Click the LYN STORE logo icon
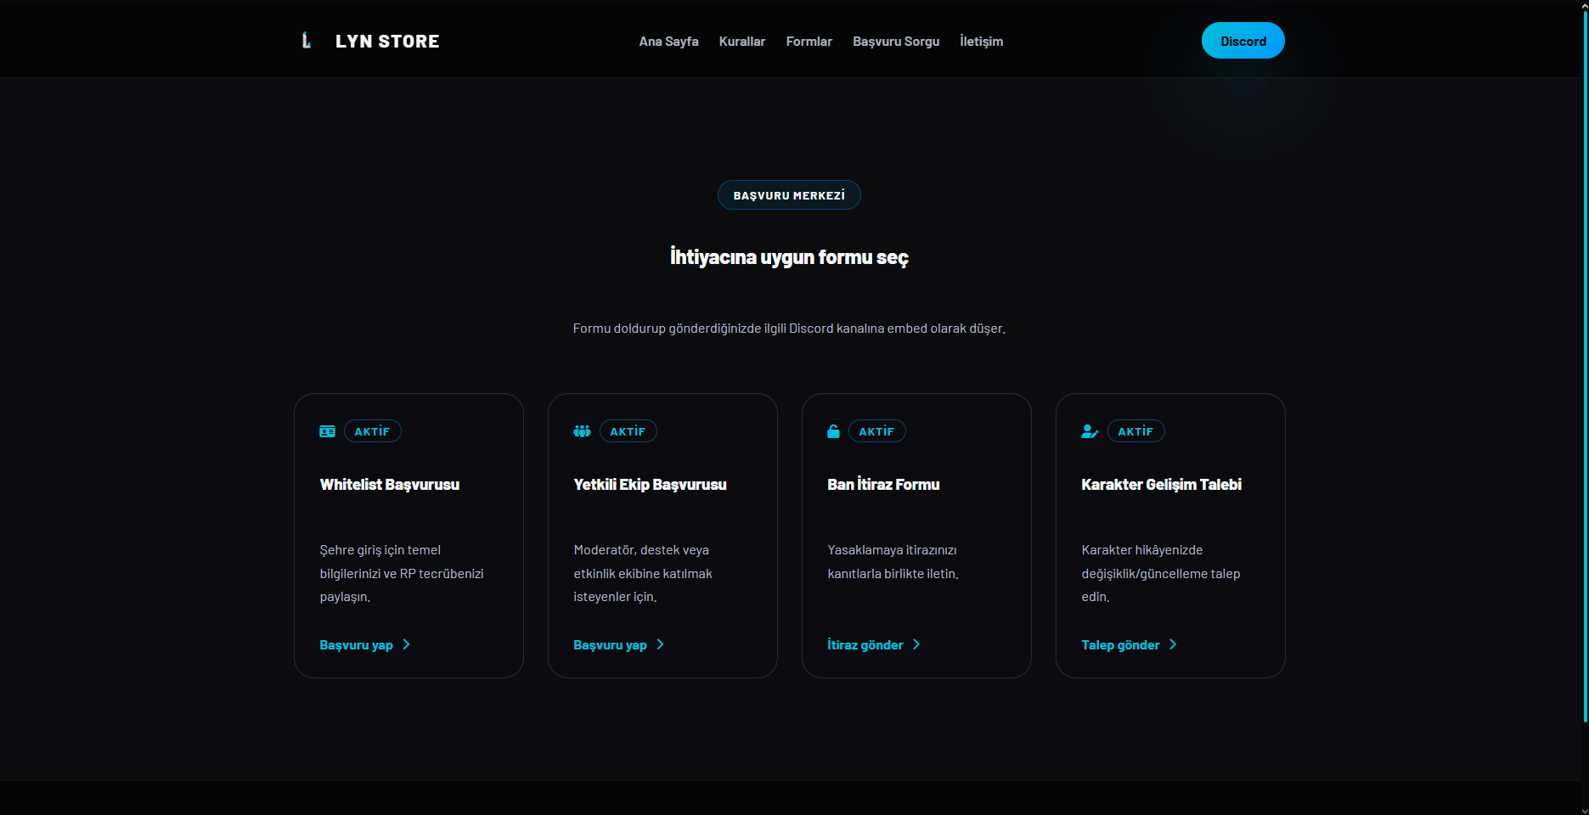This screenshot has width=1589, height=815. pos(307,41)
